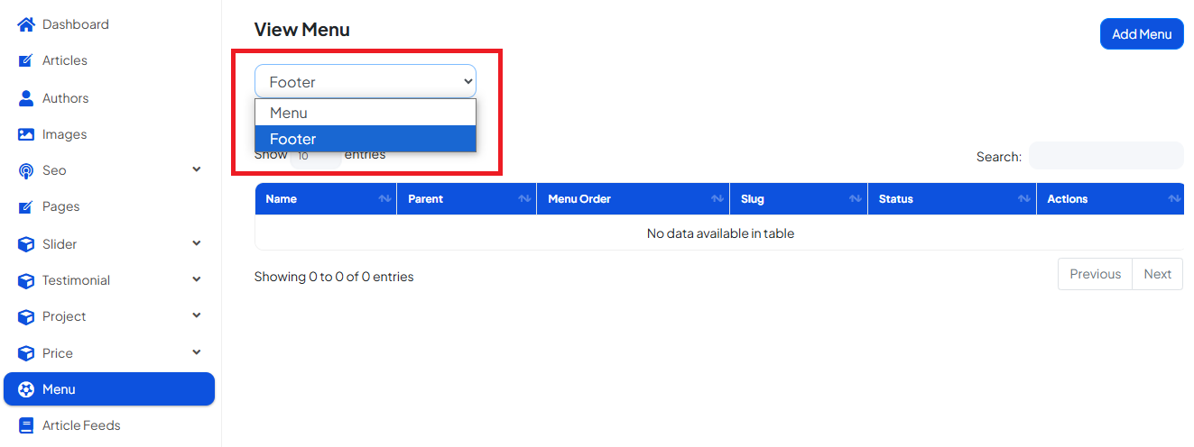Click the View Menu heading

point(302,30)
